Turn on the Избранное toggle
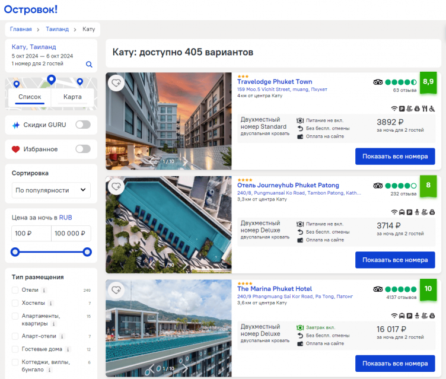The width and height of the screenshot is (446, 379). pos(82,149)
